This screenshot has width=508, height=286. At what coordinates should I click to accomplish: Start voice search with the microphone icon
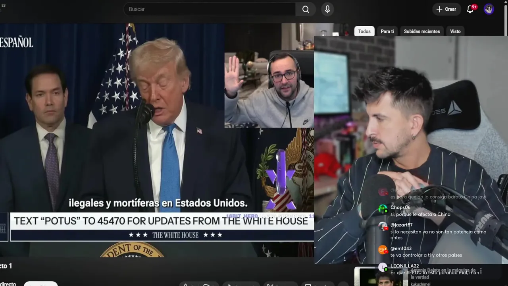click(327, 9)
